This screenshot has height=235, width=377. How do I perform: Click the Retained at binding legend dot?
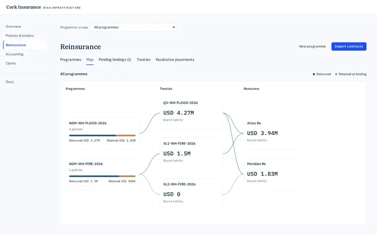point(336,74)
